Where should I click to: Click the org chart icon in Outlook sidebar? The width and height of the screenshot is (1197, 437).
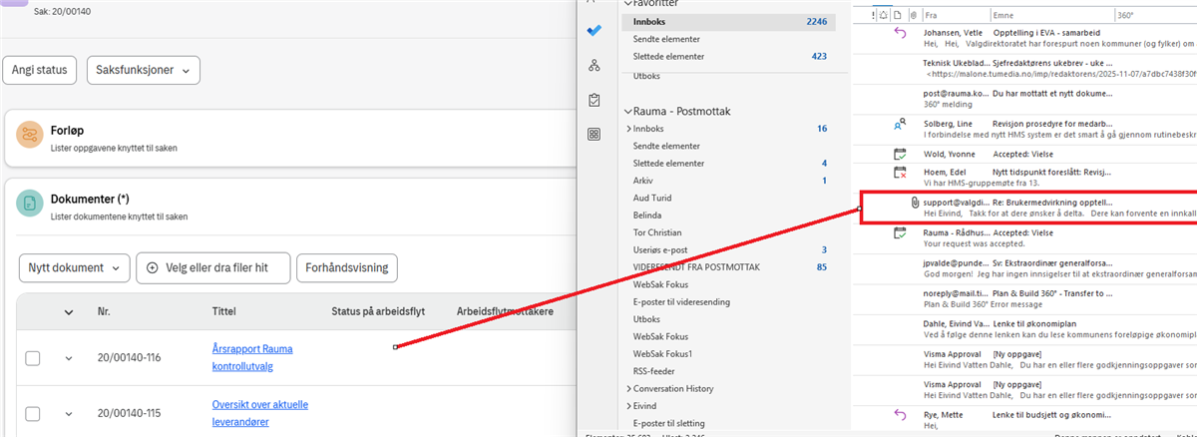pos(595,66)
